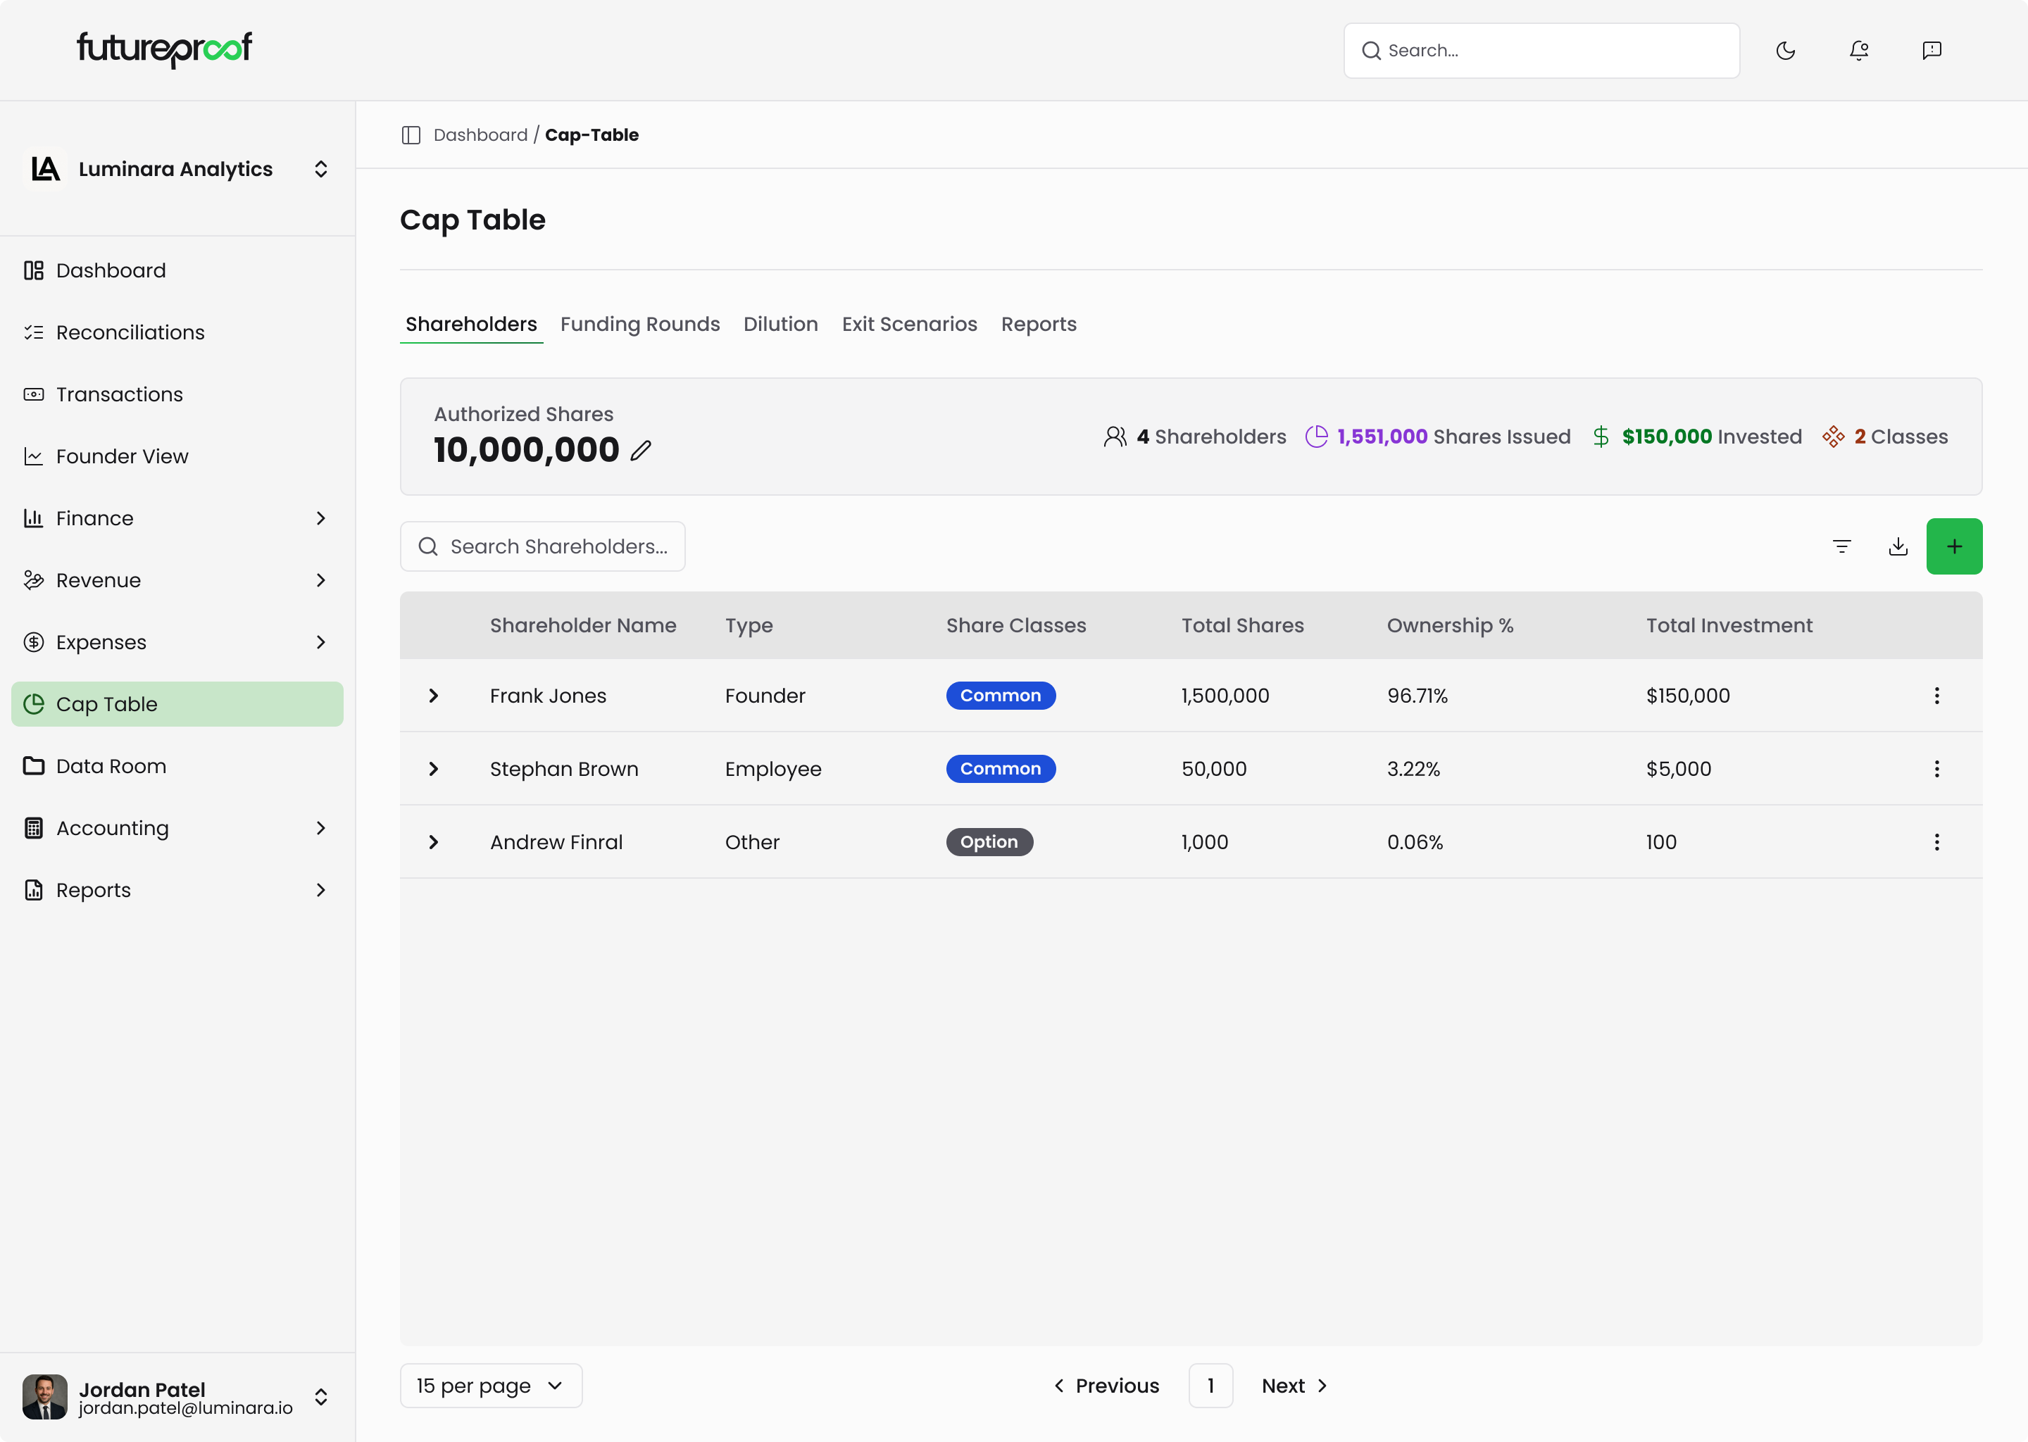Open the actions menu for Andrew Finral
The height and width of the screenshot is (1442, 2028).
pos(1936,842)
